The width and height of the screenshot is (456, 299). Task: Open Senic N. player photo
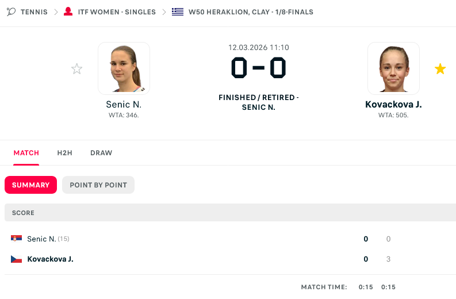pyautogui.click(x=124, y=68)
